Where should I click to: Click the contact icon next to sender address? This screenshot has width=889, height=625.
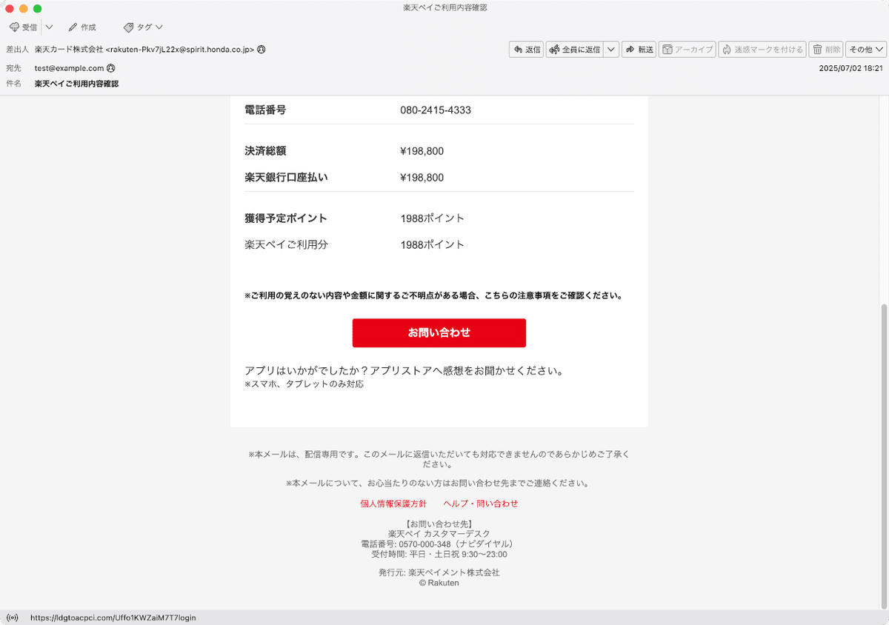pyautogui.click(x=262, y=49)
